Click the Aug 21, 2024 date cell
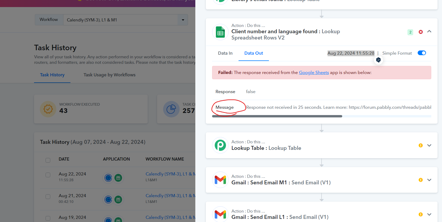The height and width of the screenshot is (222, 442). (72, 196)
